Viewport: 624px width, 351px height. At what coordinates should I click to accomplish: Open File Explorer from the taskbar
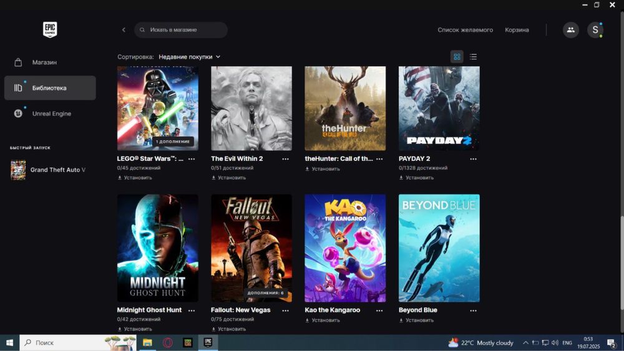pyautogui.click(x=148, y=343)
